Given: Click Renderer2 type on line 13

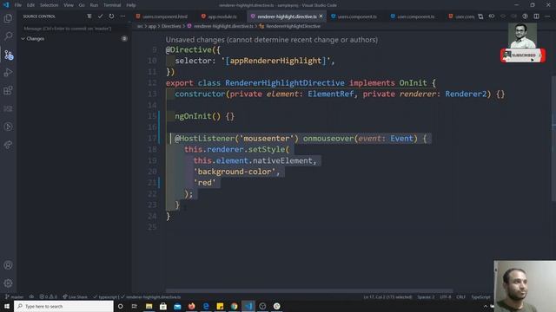Looking at the screenshot, I should 466,94.
